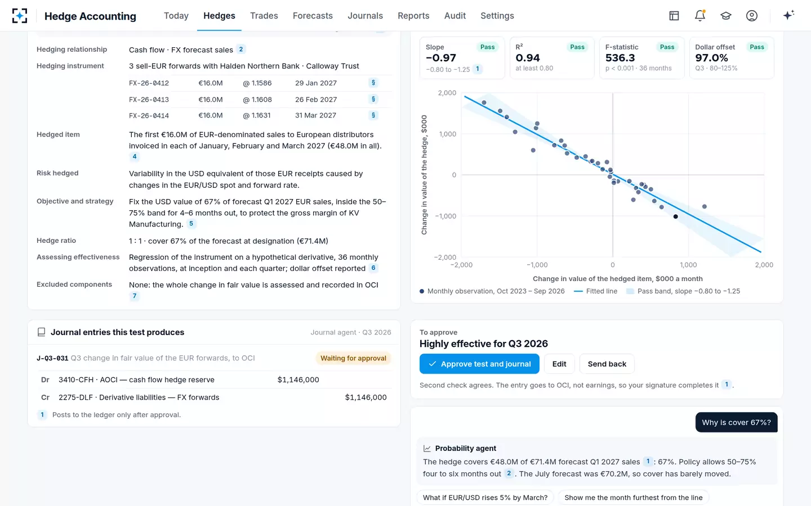Open the Forecasts tab
The height and width of the screenshot is (506, 811).
tap(313, 16)
